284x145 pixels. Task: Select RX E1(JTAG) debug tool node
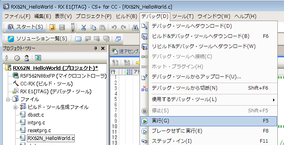point(56,92)
